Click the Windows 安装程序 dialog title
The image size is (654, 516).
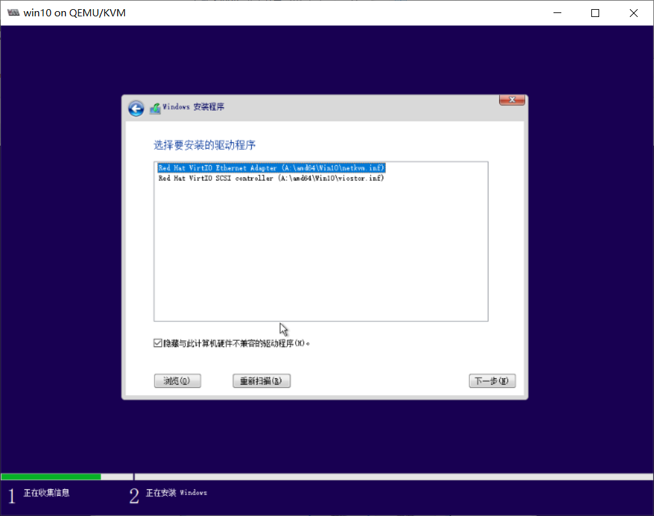pos(193,107)
